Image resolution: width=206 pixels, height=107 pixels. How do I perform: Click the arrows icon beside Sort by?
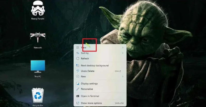[x=78, y=53]
